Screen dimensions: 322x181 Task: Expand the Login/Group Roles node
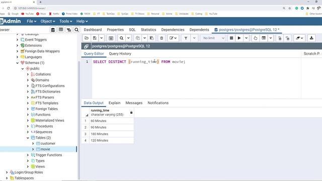pyautogui.click(x=7, y=172)
